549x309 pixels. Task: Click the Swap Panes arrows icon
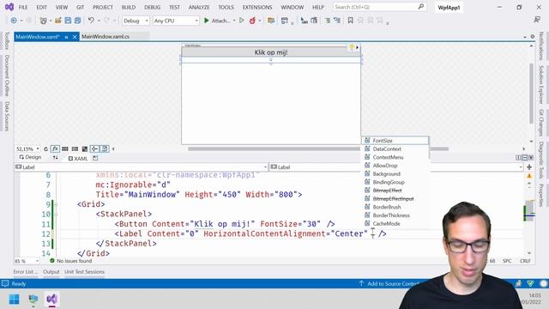click(x=55, y=158)
